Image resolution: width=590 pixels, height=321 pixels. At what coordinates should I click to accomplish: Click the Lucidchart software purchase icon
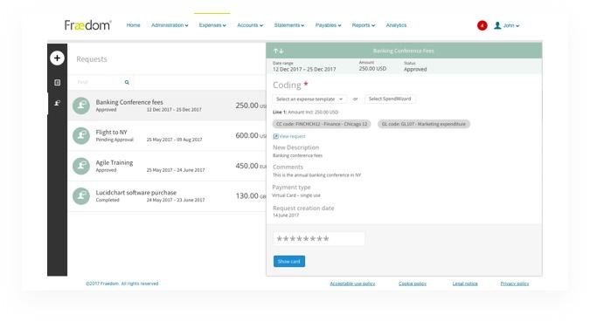pos(81,196)
